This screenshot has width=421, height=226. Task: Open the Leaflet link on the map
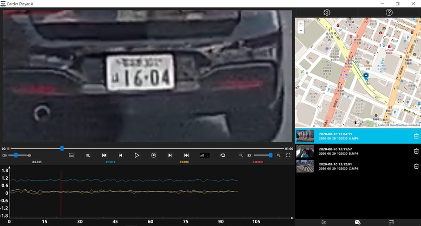pos(381,125)
